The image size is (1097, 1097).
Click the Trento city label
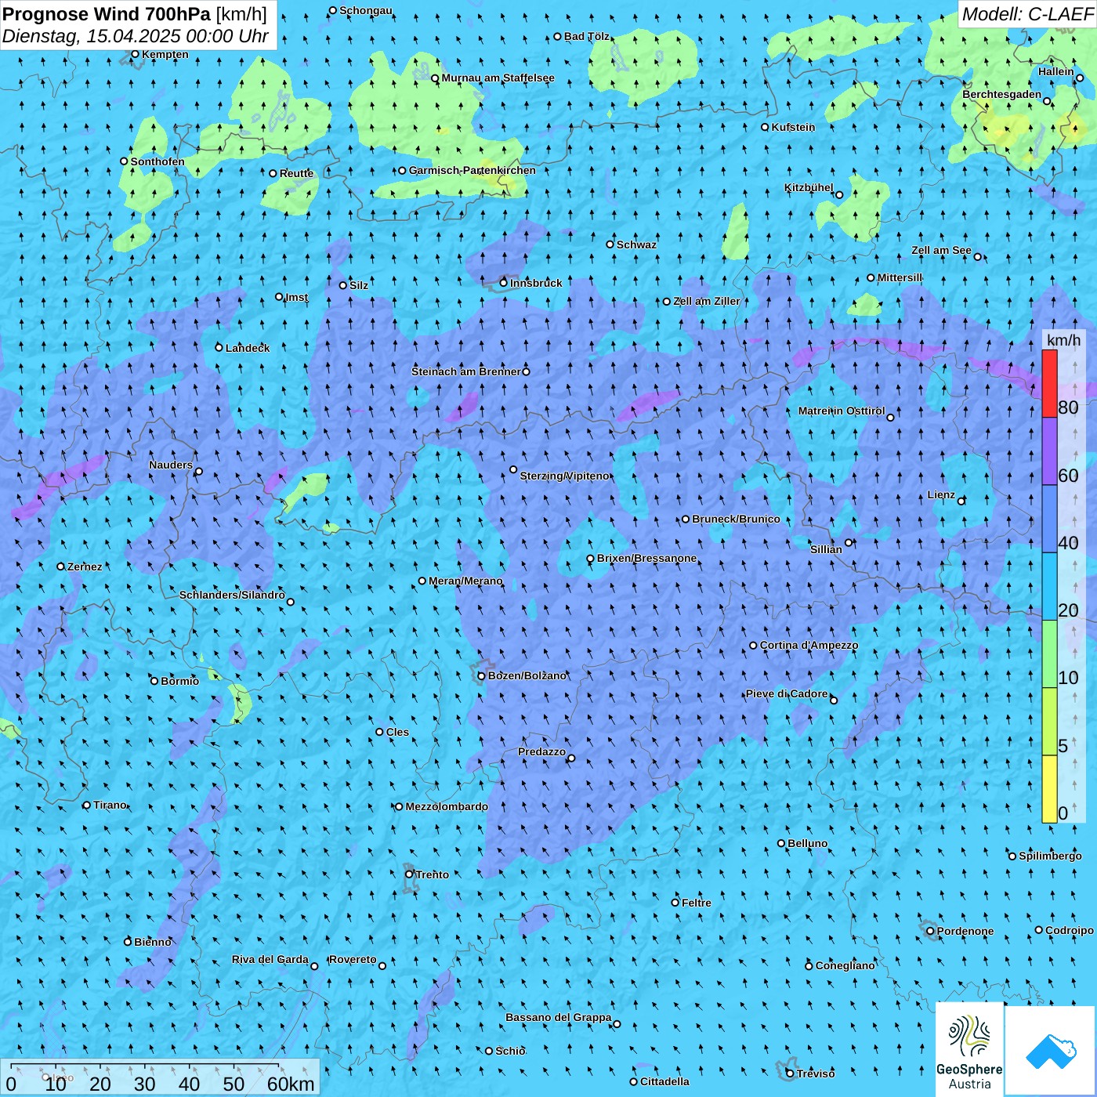(432, 874)
